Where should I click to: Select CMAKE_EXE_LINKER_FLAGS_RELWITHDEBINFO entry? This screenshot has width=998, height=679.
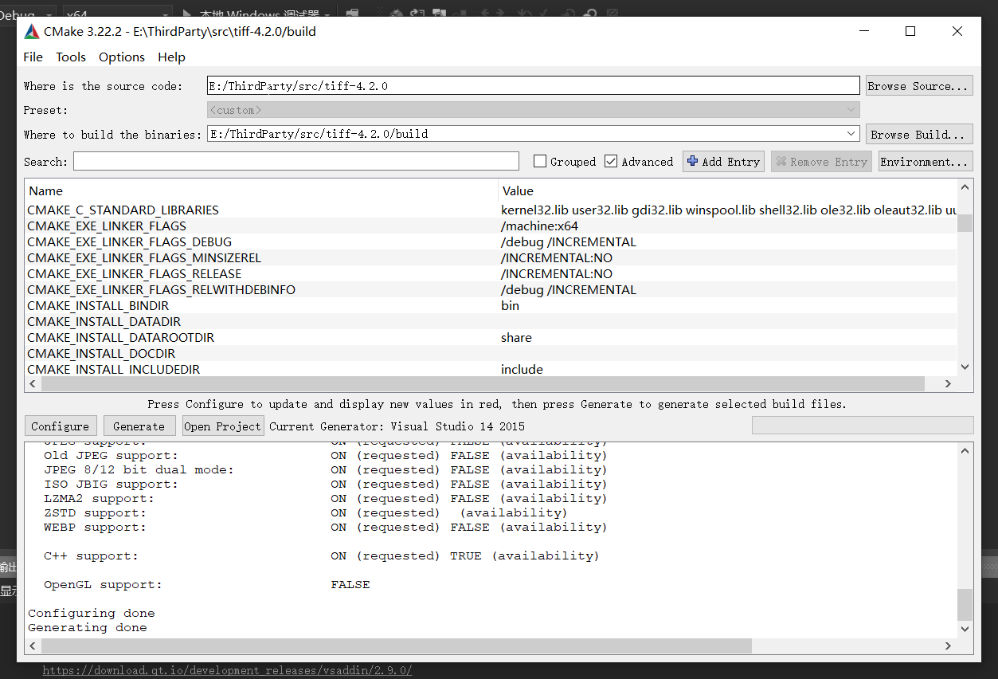pos(161,289)
